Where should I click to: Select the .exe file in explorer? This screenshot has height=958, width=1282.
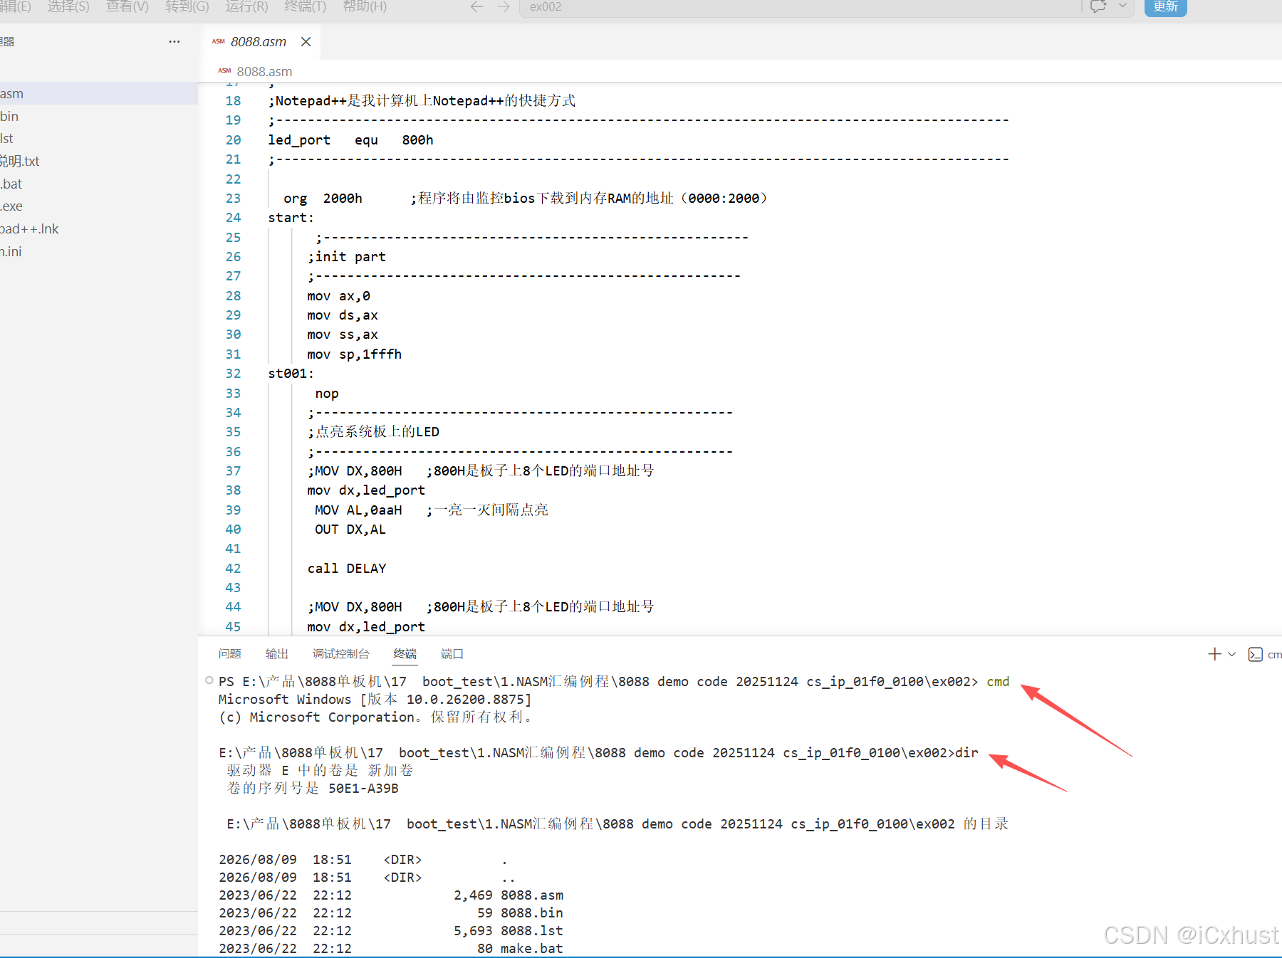(x=99, y=206)
